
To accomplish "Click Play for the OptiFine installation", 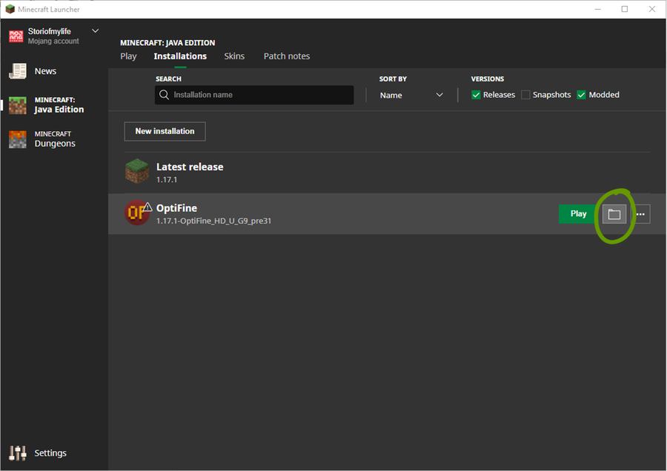I will pos(578,214).
